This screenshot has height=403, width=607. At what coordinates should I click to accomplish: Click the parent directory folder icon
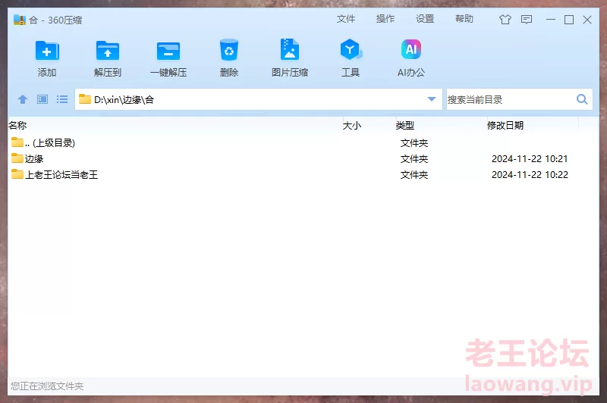(x=17, y=142)
